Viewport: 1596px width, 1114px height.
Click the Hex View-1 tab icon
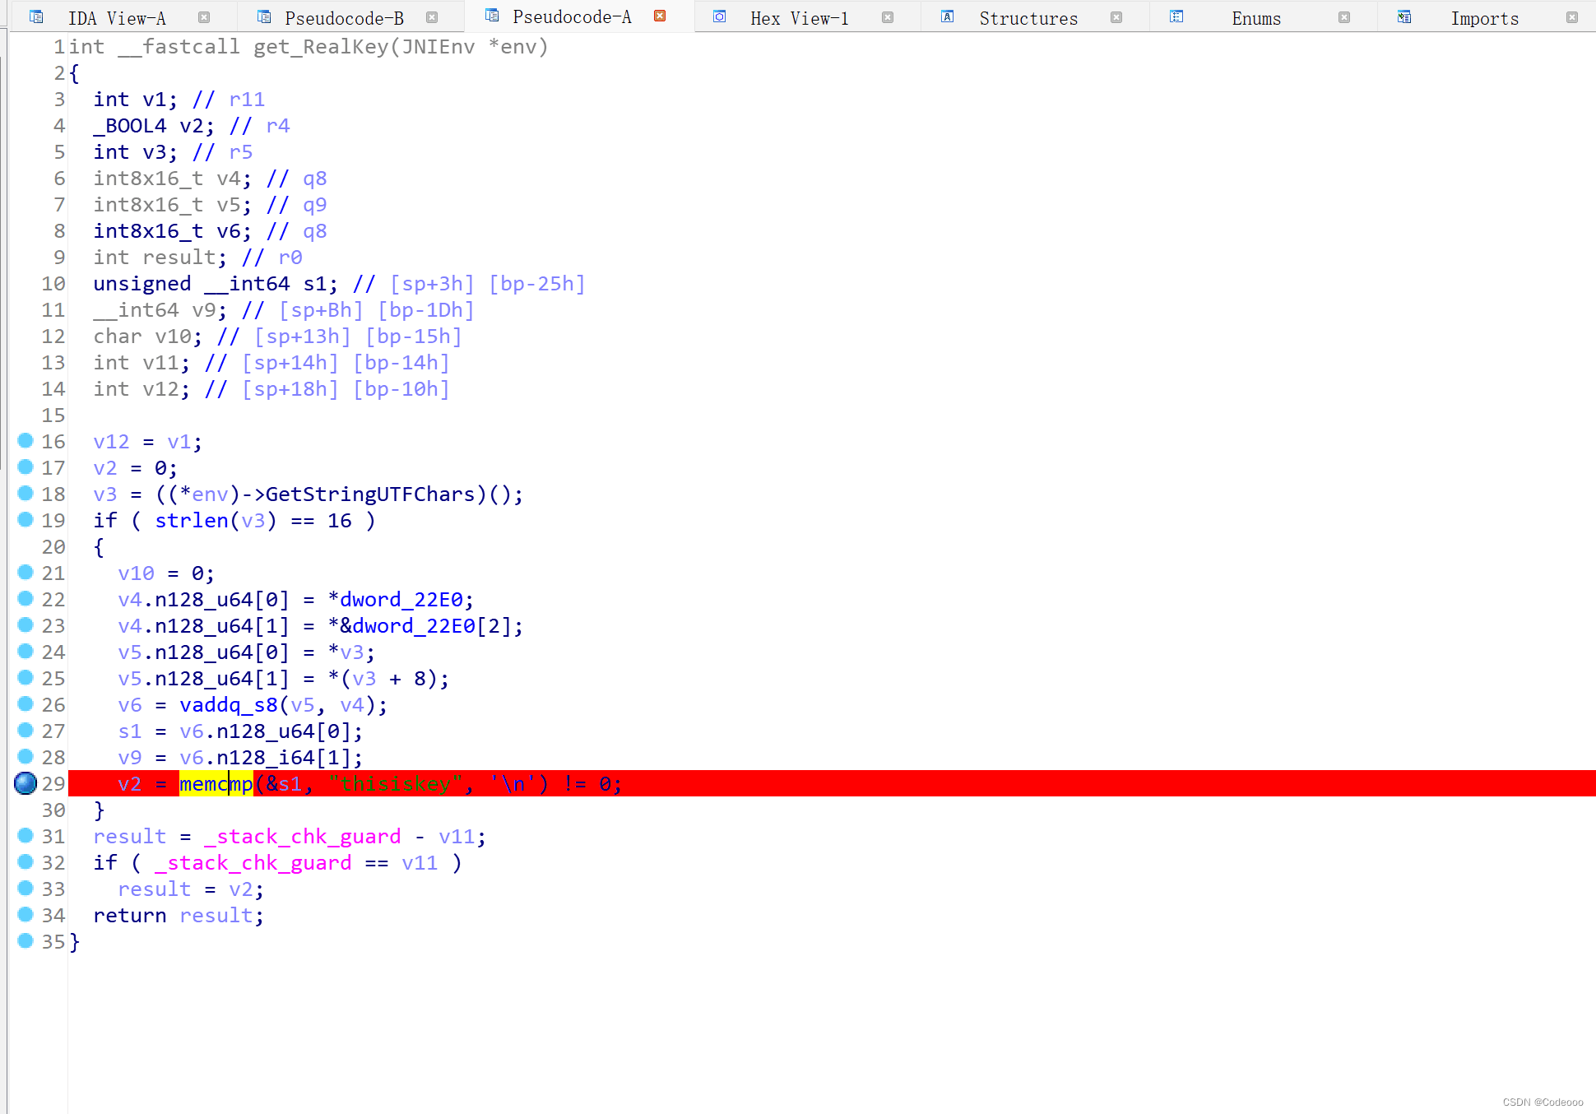tap(720, 16)
